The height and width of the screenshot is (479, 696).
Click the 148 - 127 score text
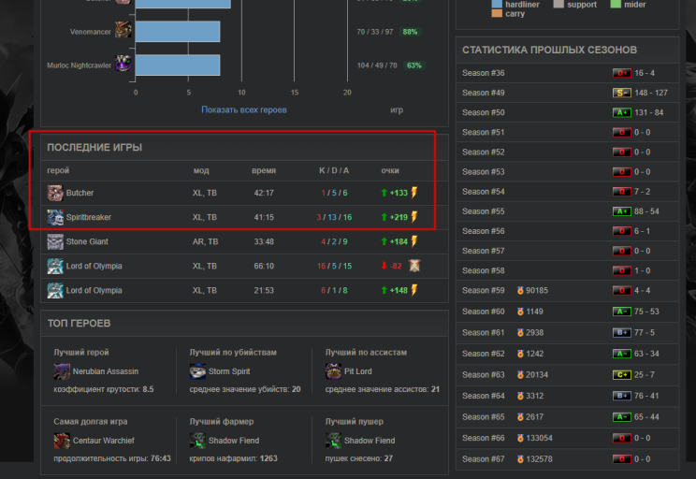651,93
